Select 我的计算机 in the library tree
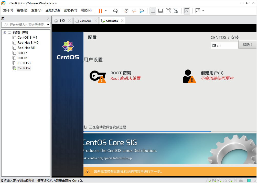 pos(20,32)
